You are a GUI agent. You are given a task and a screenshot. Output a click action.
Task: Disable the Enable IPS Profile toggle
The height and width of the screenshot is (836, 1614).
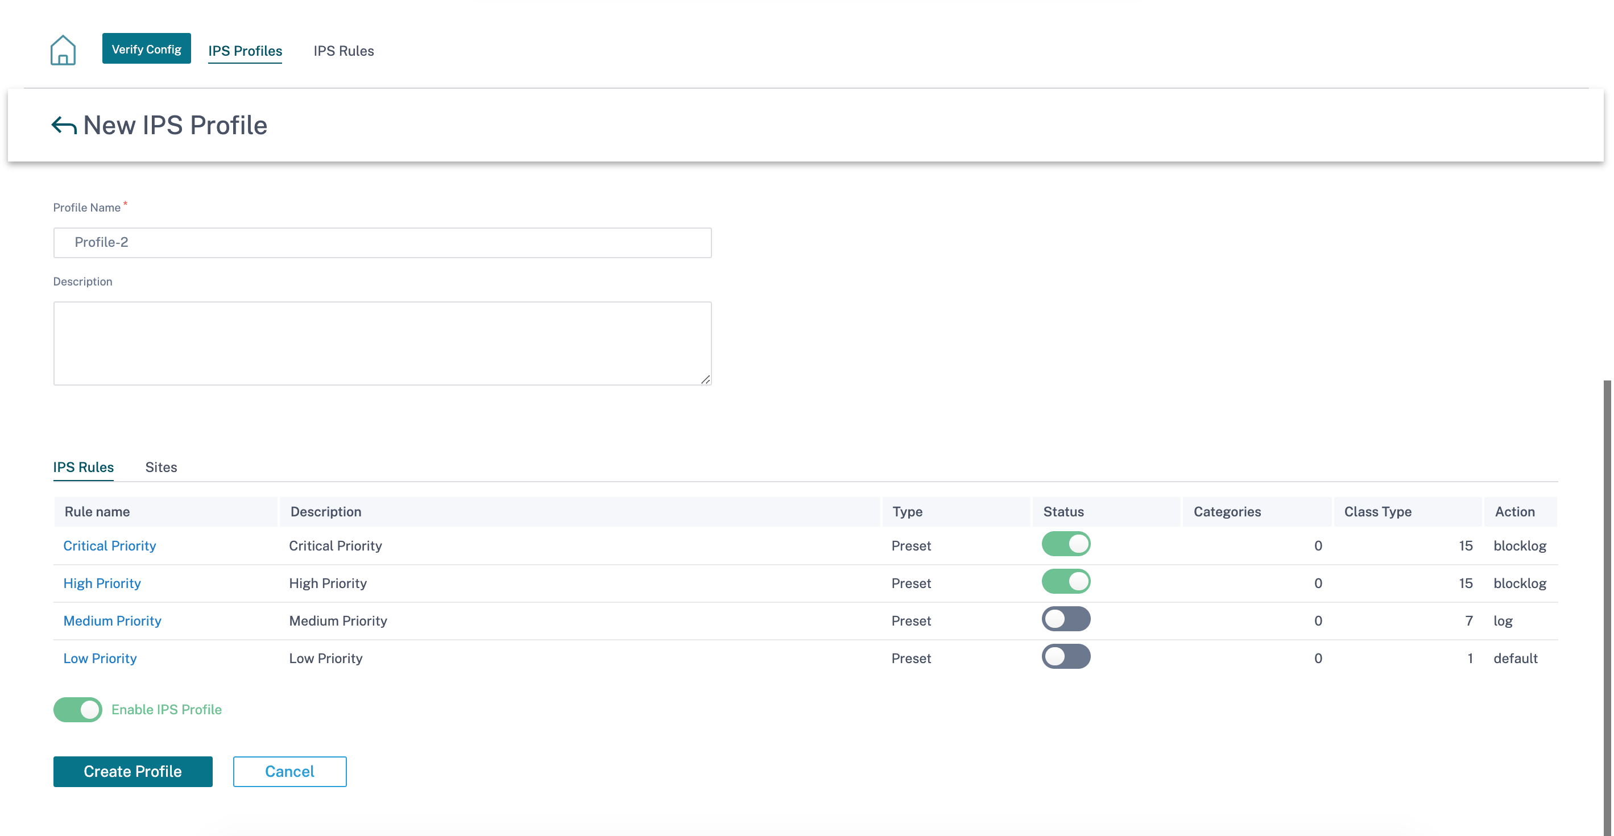pos(78,708)
